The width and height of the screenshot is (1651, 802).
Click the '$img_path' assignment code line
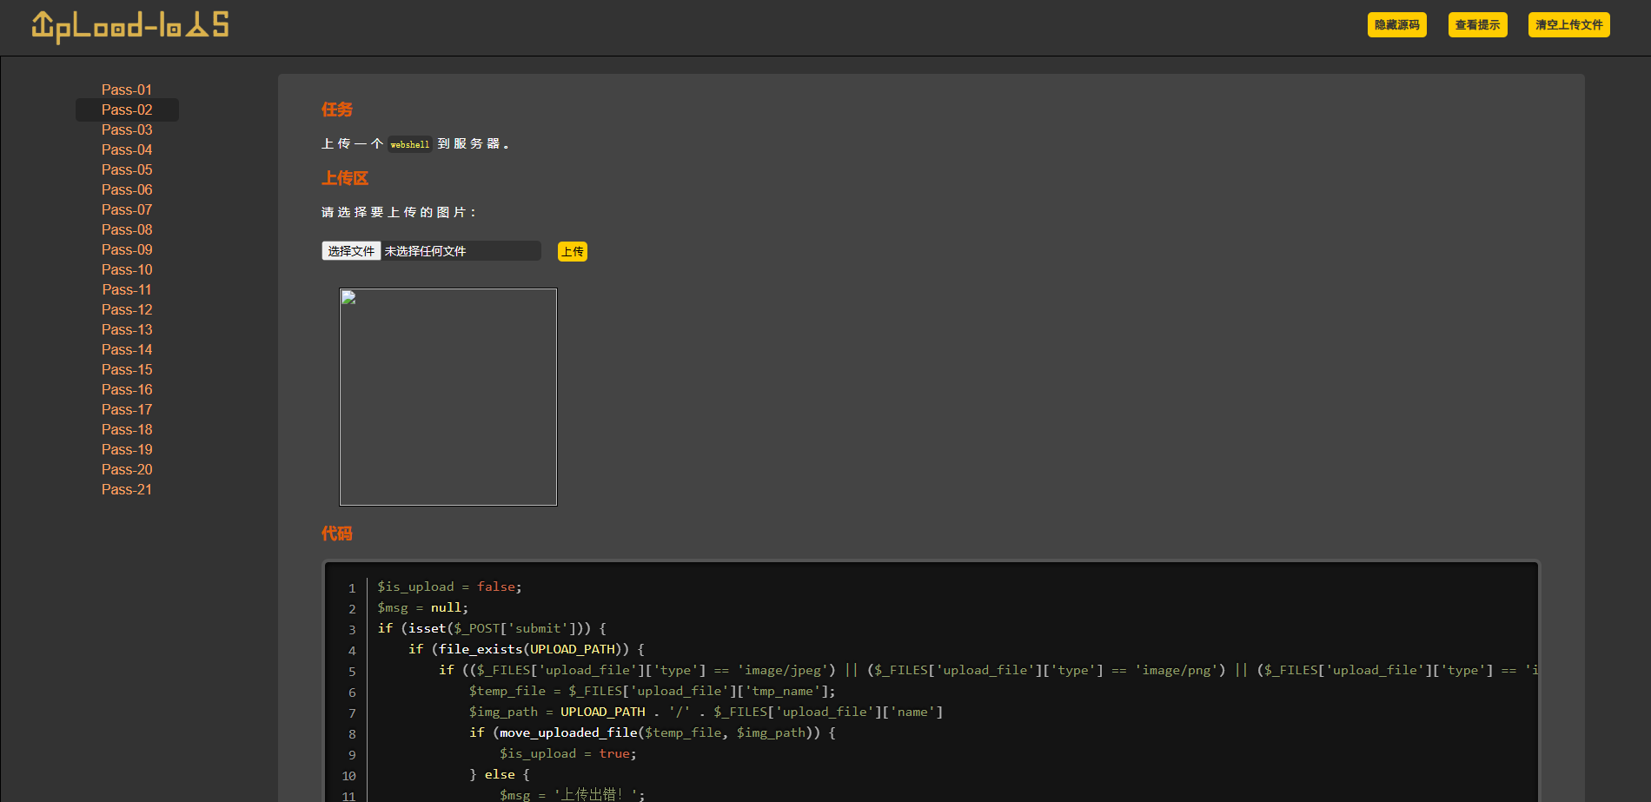pyautogui.click(x=706, y=712)
